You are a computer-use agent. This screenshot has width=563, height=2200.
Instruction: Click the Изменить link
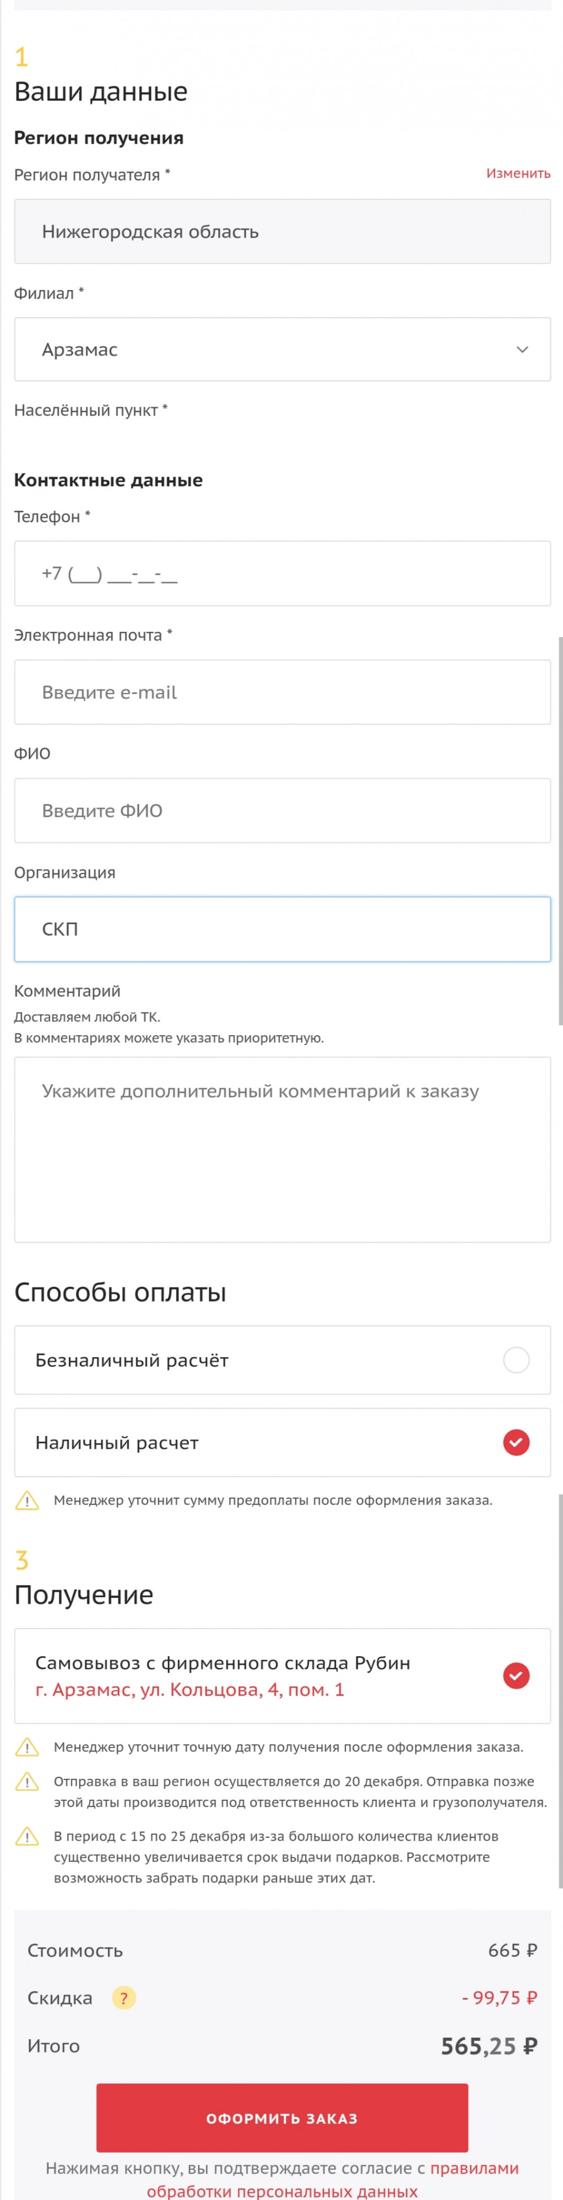click(518, 173)
